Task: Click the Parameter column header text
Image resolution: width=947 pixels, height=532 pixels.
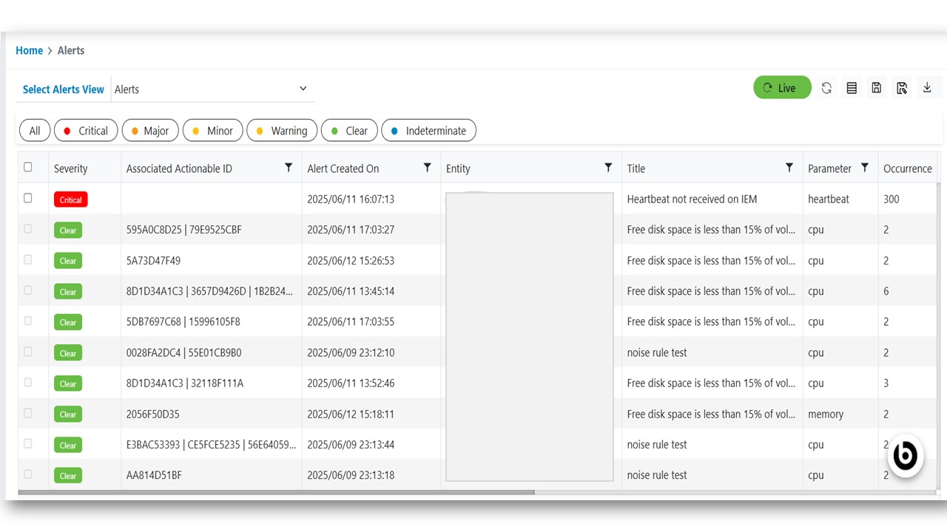Action: point(830,168)
